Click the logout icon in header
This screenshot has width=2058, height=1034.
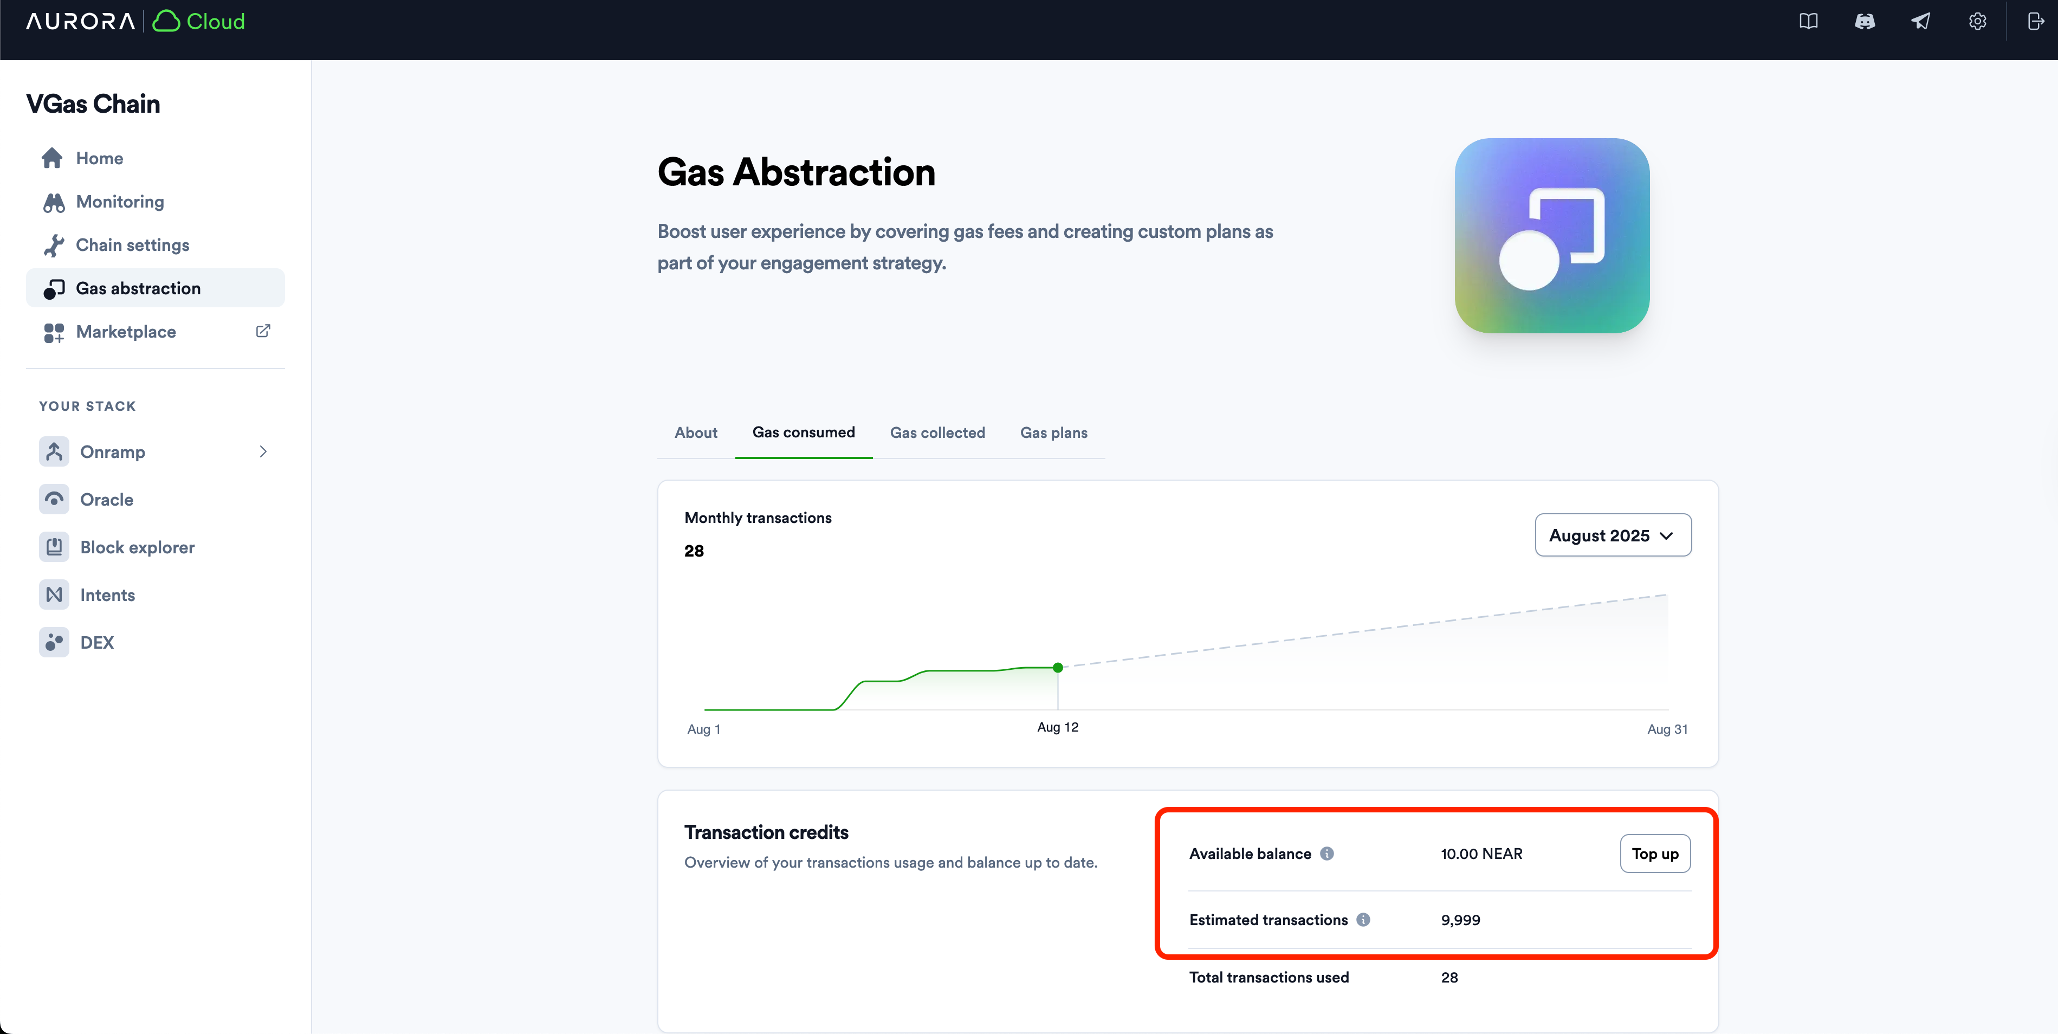click(x=2035, y=22)
